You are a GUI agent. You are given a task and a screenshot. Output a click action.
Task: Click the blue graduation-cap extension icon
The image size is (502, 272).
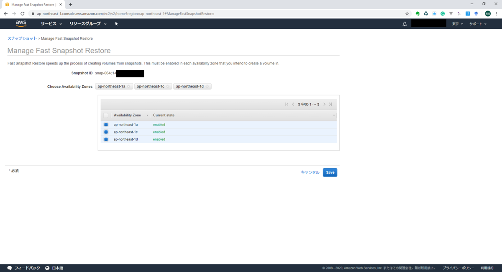(476, 13)
